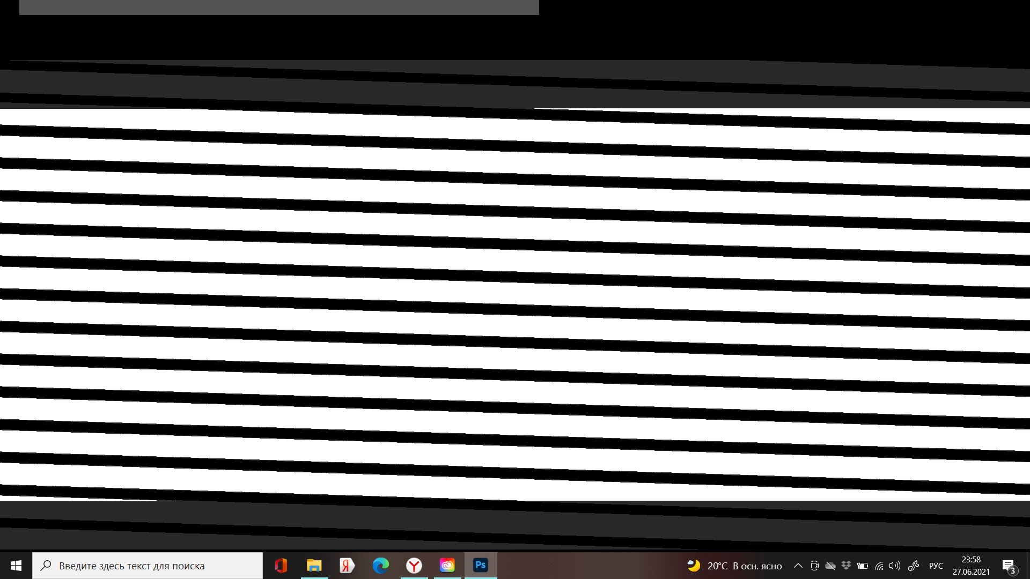Image resolution: width=1030 pixels, height=579 pixels.
Task: Check OneDrive sync status in the tray
Action: pyautogui.click(x=830, y=566)
